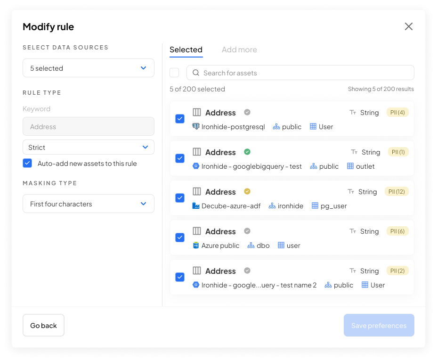Select the Selected tab
This screenshot has height=361, width=437.
coord(186,49)
